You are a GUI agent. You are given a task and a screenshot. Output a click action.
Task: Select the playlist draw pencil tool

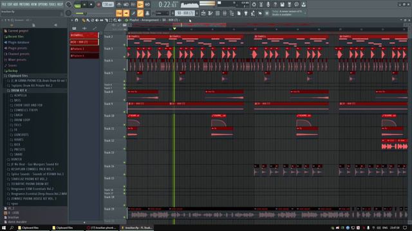84,20
